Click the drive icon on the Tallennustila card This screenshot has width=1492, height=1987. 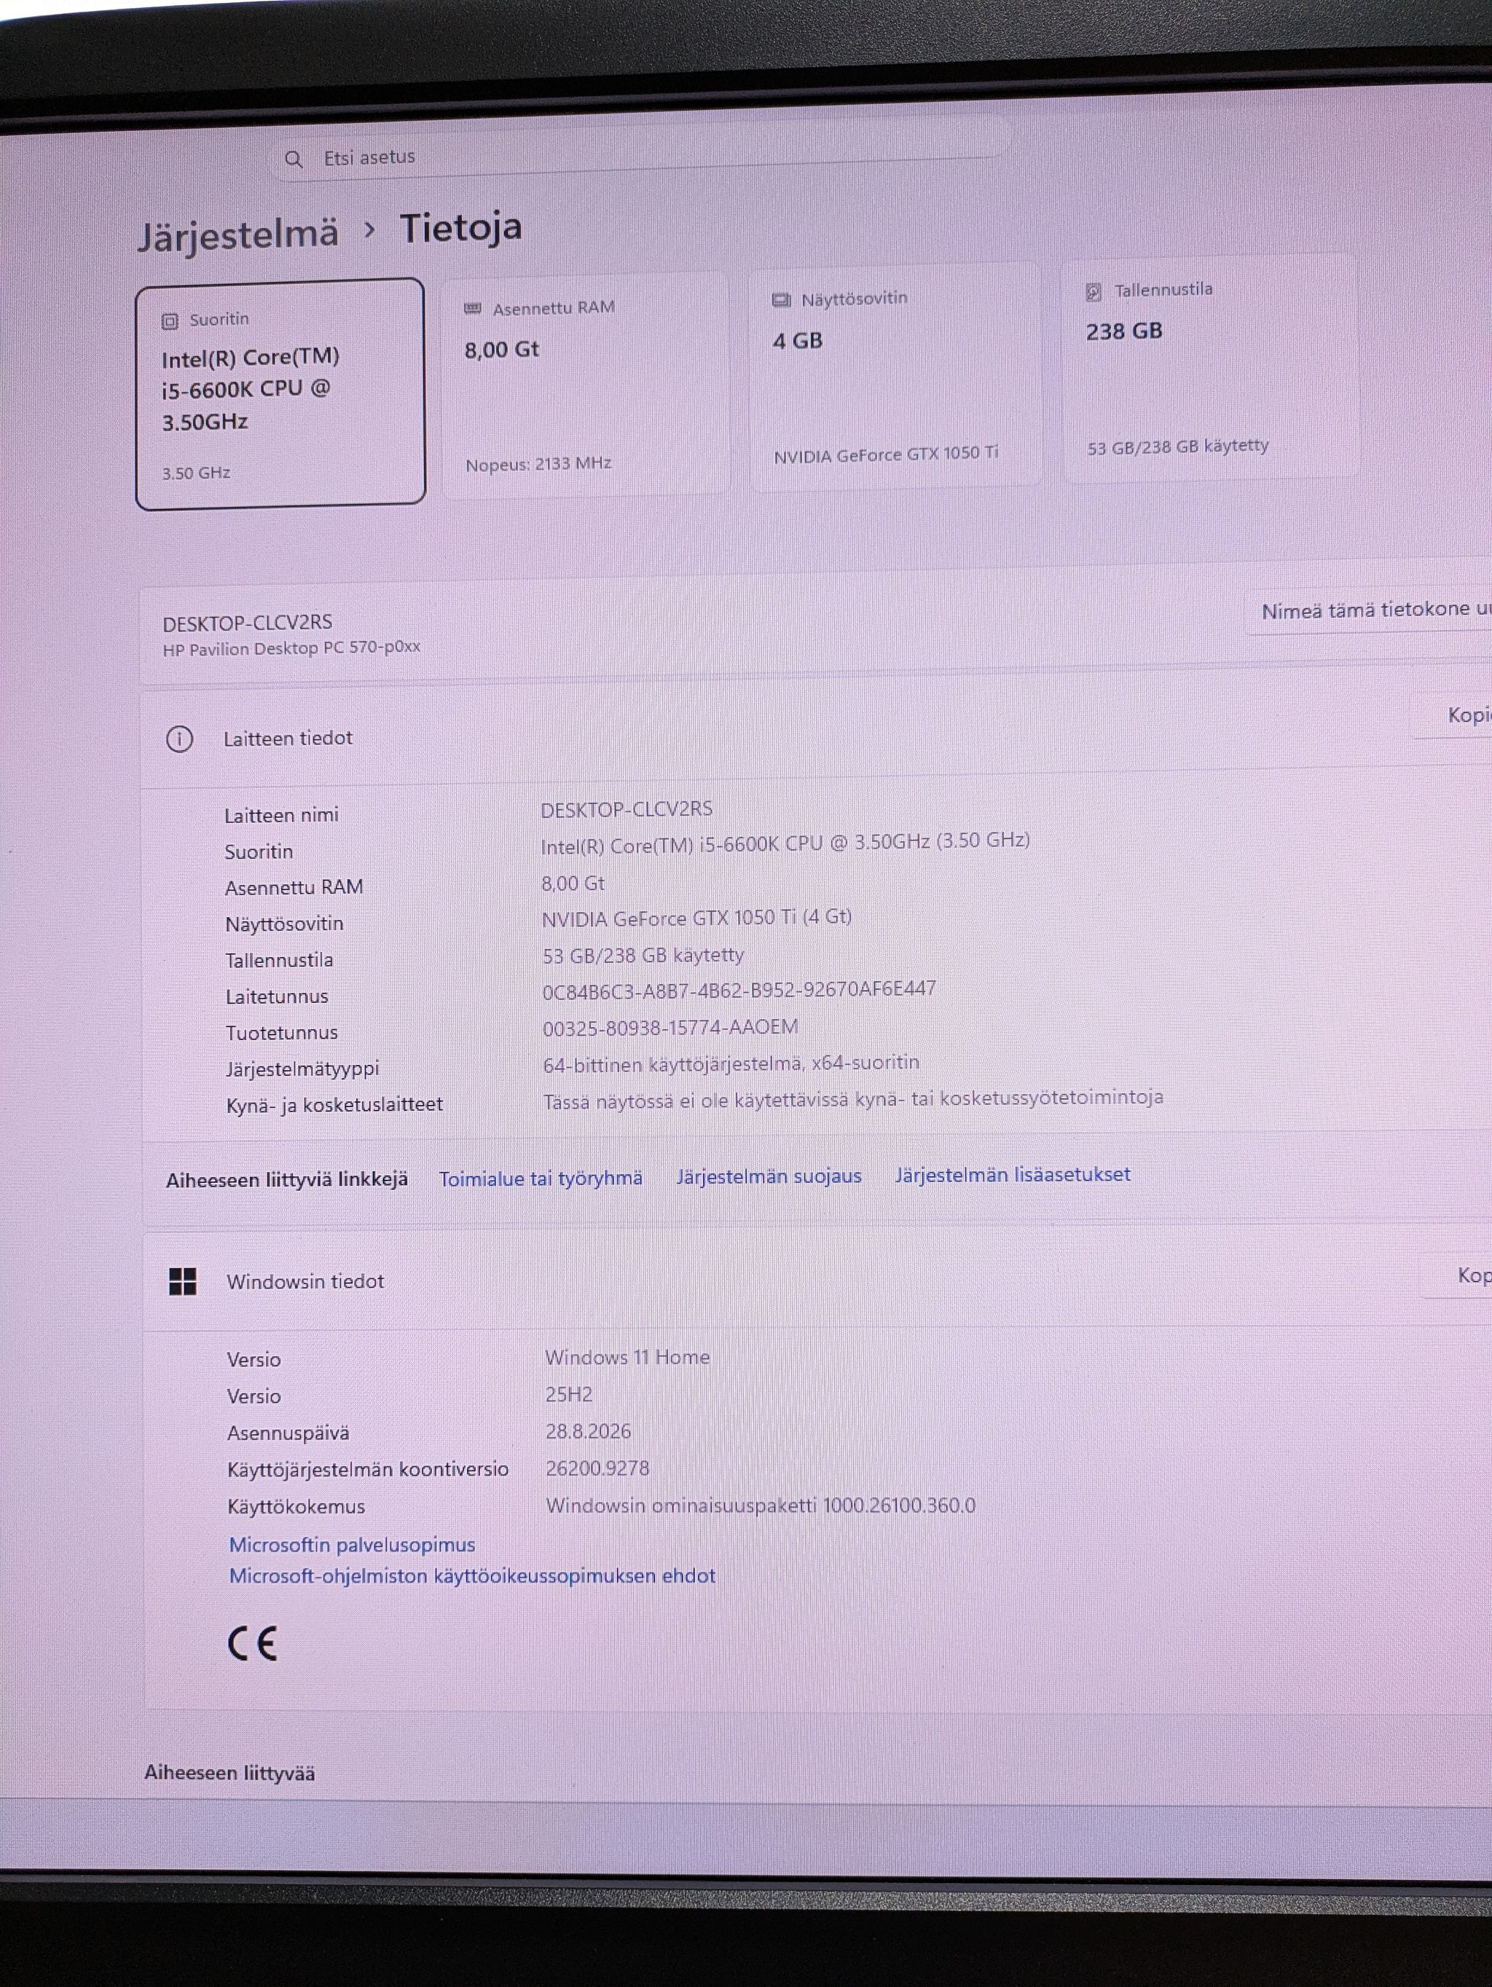1094,292
